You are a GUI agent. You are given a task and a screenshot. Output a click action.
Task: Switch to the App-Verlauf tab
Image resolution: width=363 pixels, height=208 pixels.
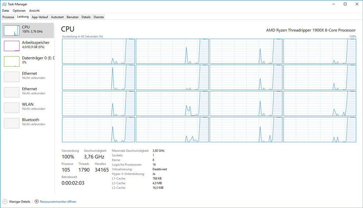39,17
